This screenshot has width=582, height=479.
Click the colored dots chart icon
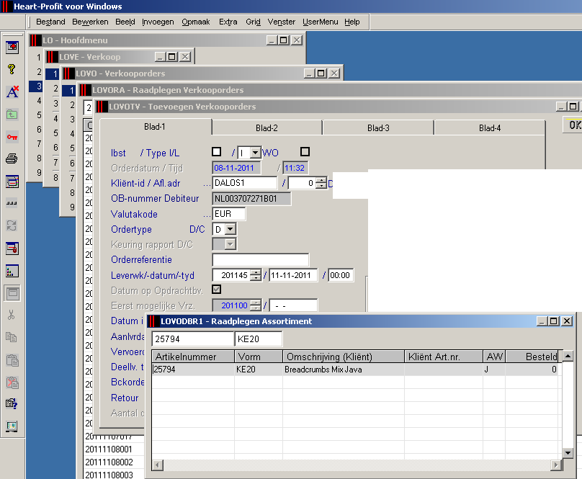click(x=12, y=271)
